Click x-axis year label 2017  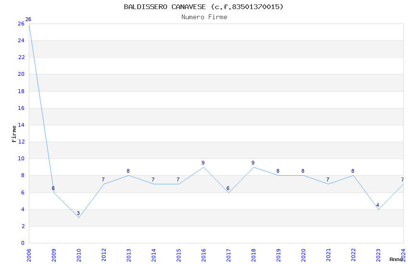point(228,255)
